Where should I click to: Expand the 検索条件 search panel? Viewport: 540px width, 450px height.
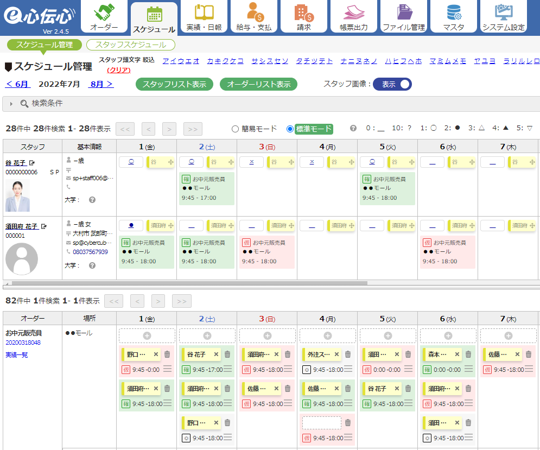(x=41, y=103)
